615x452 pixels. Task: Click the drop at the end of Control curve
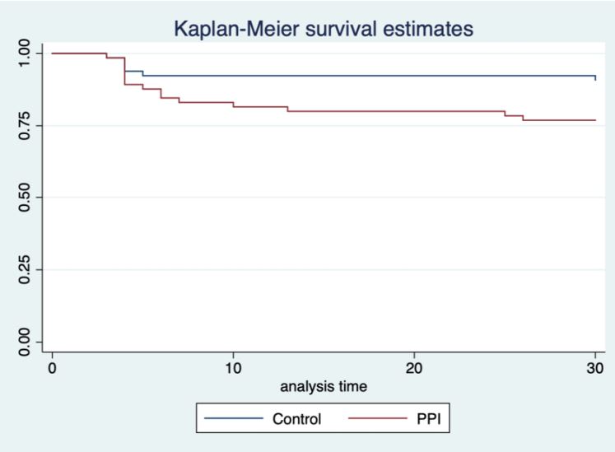coord(595,78)
